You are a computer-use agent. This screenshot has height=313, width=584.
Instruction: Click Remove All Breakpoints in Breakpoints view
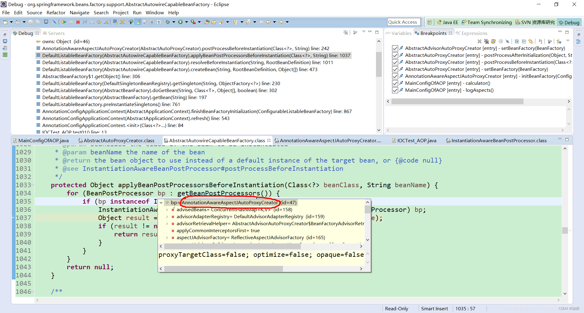(x=486, y=41)
